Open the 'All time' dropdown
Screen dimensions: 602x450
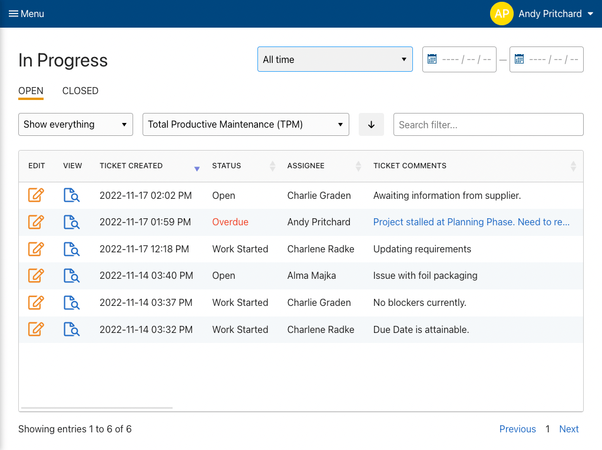click(335, 59)
